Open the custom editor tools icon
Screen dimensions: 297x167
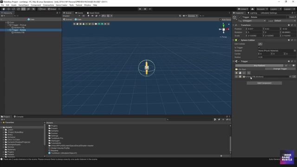(x=33, y=9)
